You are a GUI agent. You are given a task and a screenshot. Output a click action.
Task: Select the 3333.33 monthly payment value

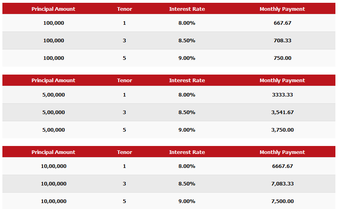point(282,95)
